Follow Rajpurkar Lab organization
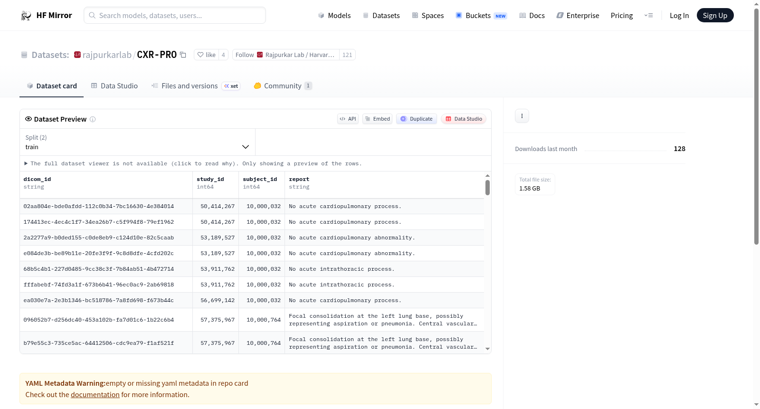This screenshot has height=409, width=760. [x=286, y=55]
